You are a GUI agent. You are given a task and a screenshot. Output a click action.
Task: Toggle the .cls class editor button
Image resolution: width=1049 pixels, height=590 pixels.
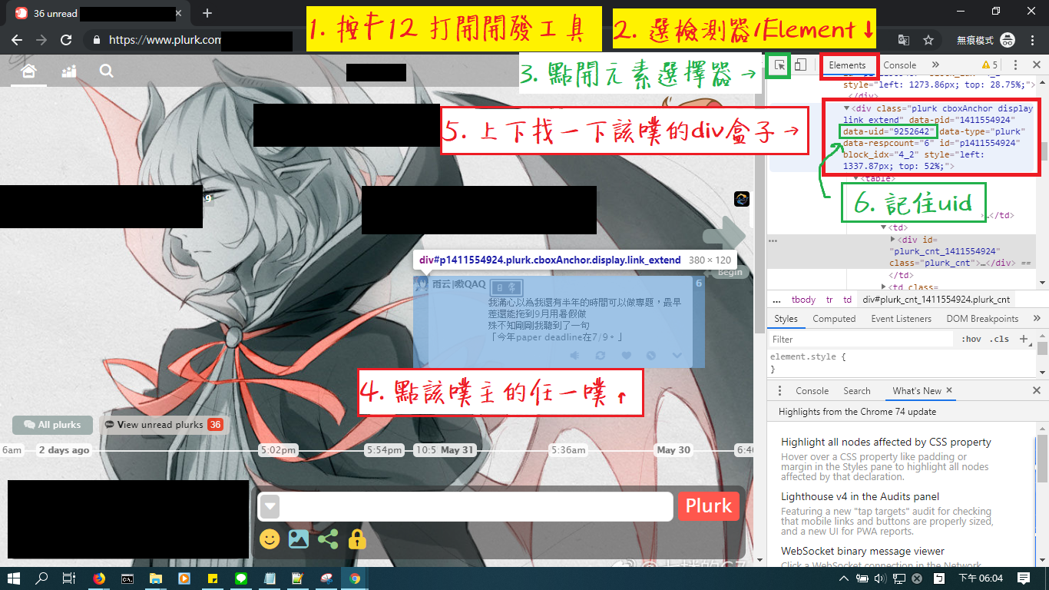[x=999, y=339]
